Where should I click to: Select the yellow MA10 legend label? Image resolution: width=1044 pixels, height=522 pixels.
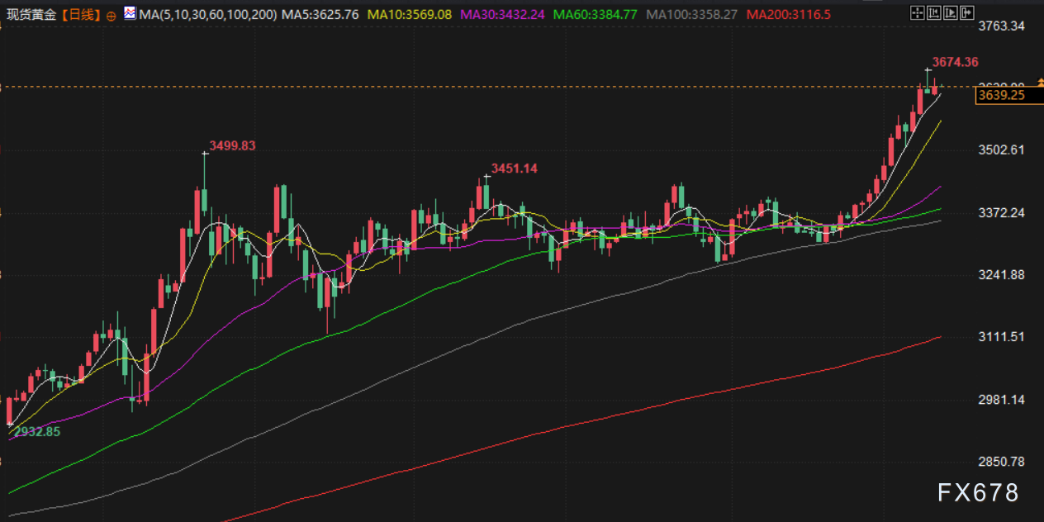tap(410, 15)
